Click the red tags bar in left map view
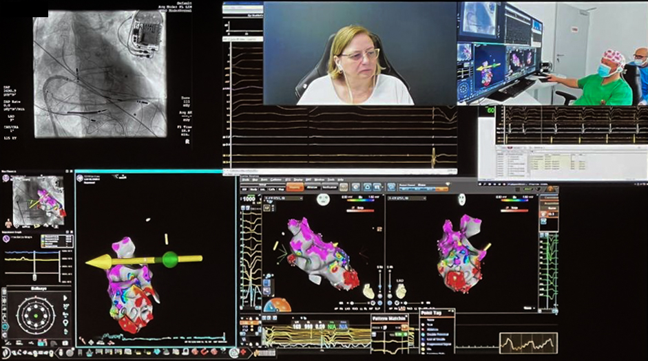The height and width of the screenshot is (361, 648). [x=360, y=210]
